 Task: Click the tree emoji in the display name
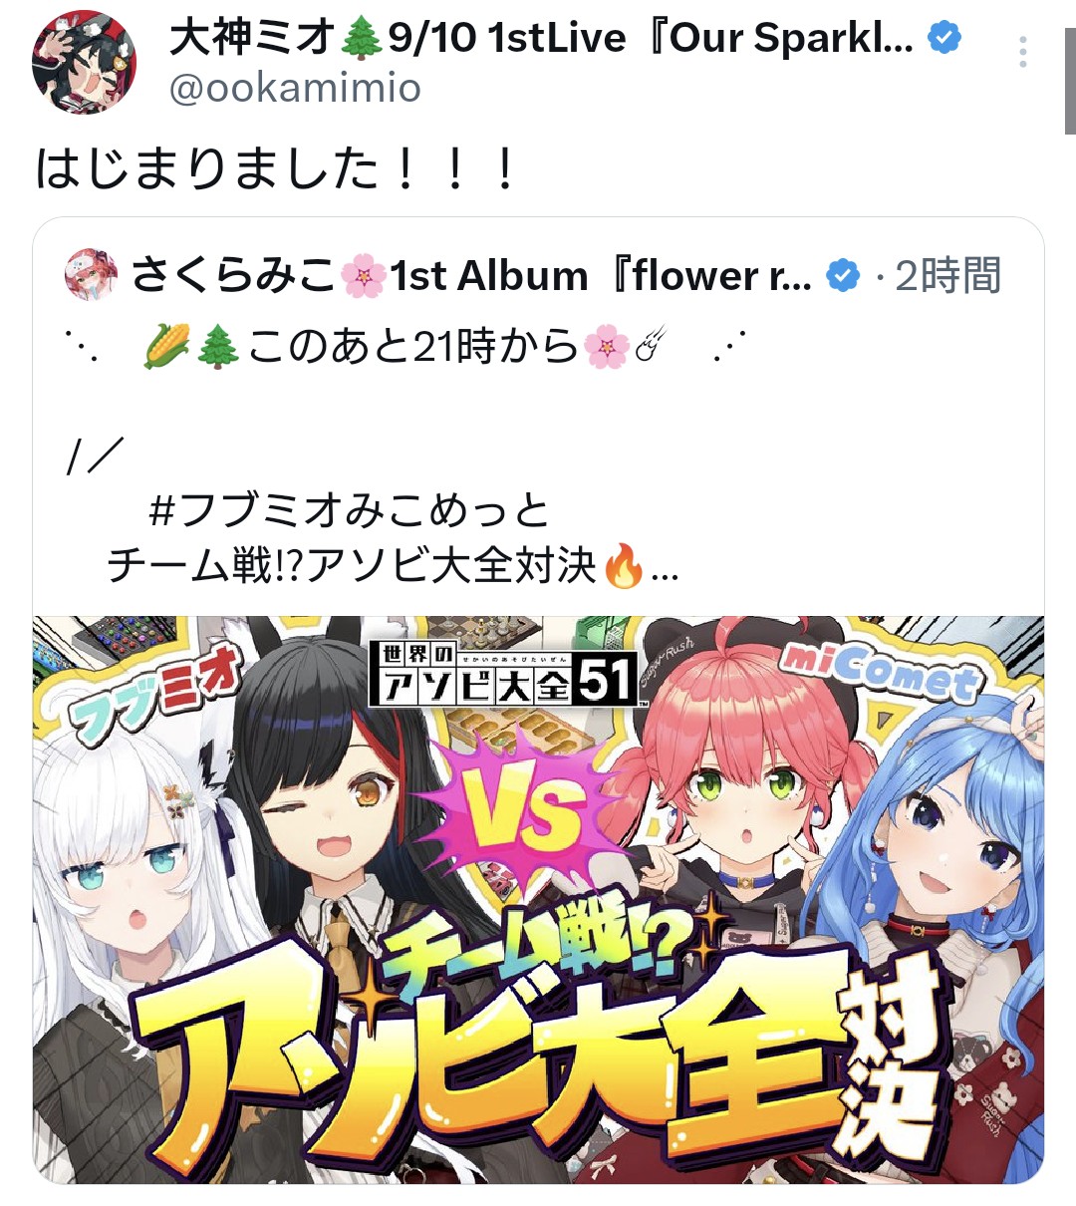362,39
